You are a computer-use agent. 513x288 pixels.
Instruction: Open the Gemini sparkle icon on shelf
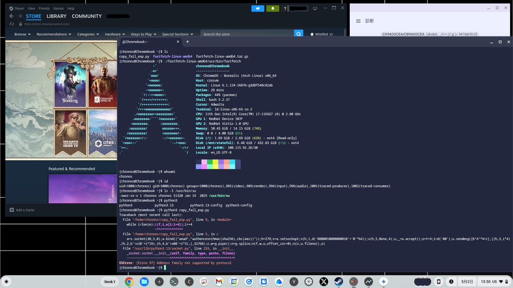383,282
